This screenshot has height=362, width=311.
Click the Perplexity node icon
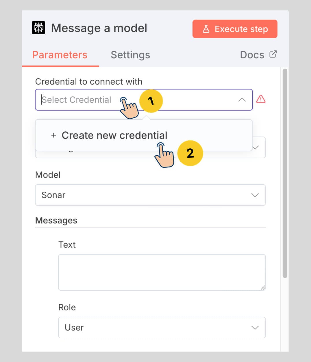pos(38,28)
